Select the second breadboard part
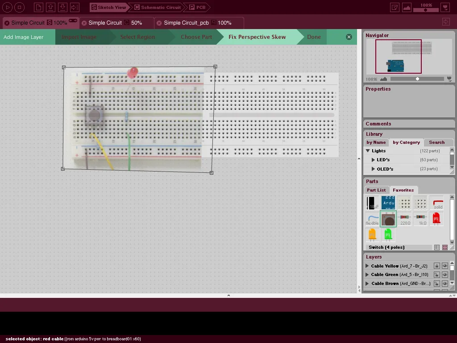Image resolution: width=457 pixels, height=343 pixels. (420, 203)
